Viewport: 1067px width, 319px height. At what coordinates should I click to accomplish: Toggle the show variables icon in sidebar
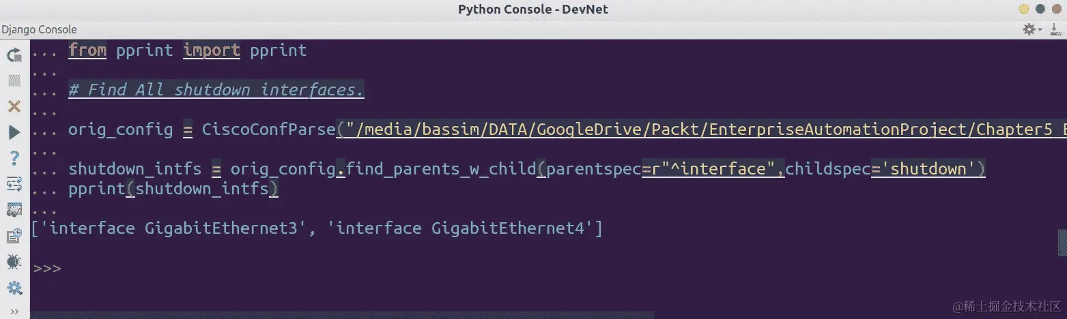[14, 210]
